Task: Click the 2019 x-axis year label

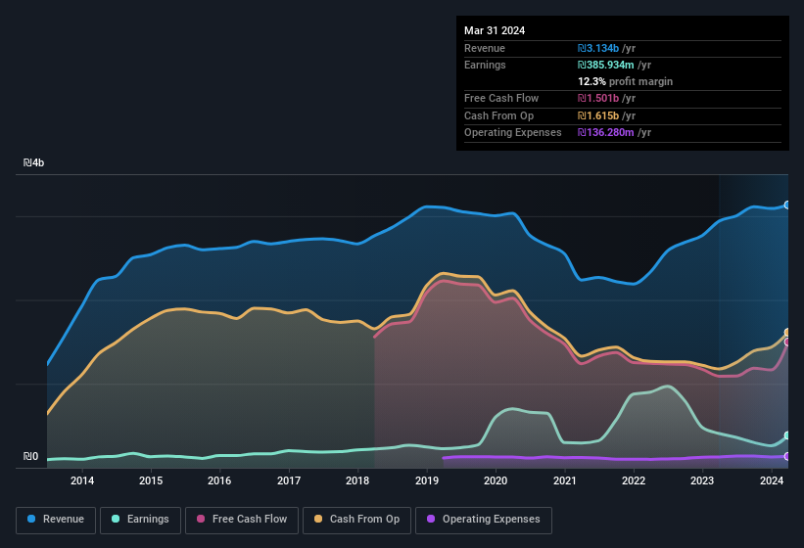Action: tap(427, 480)
